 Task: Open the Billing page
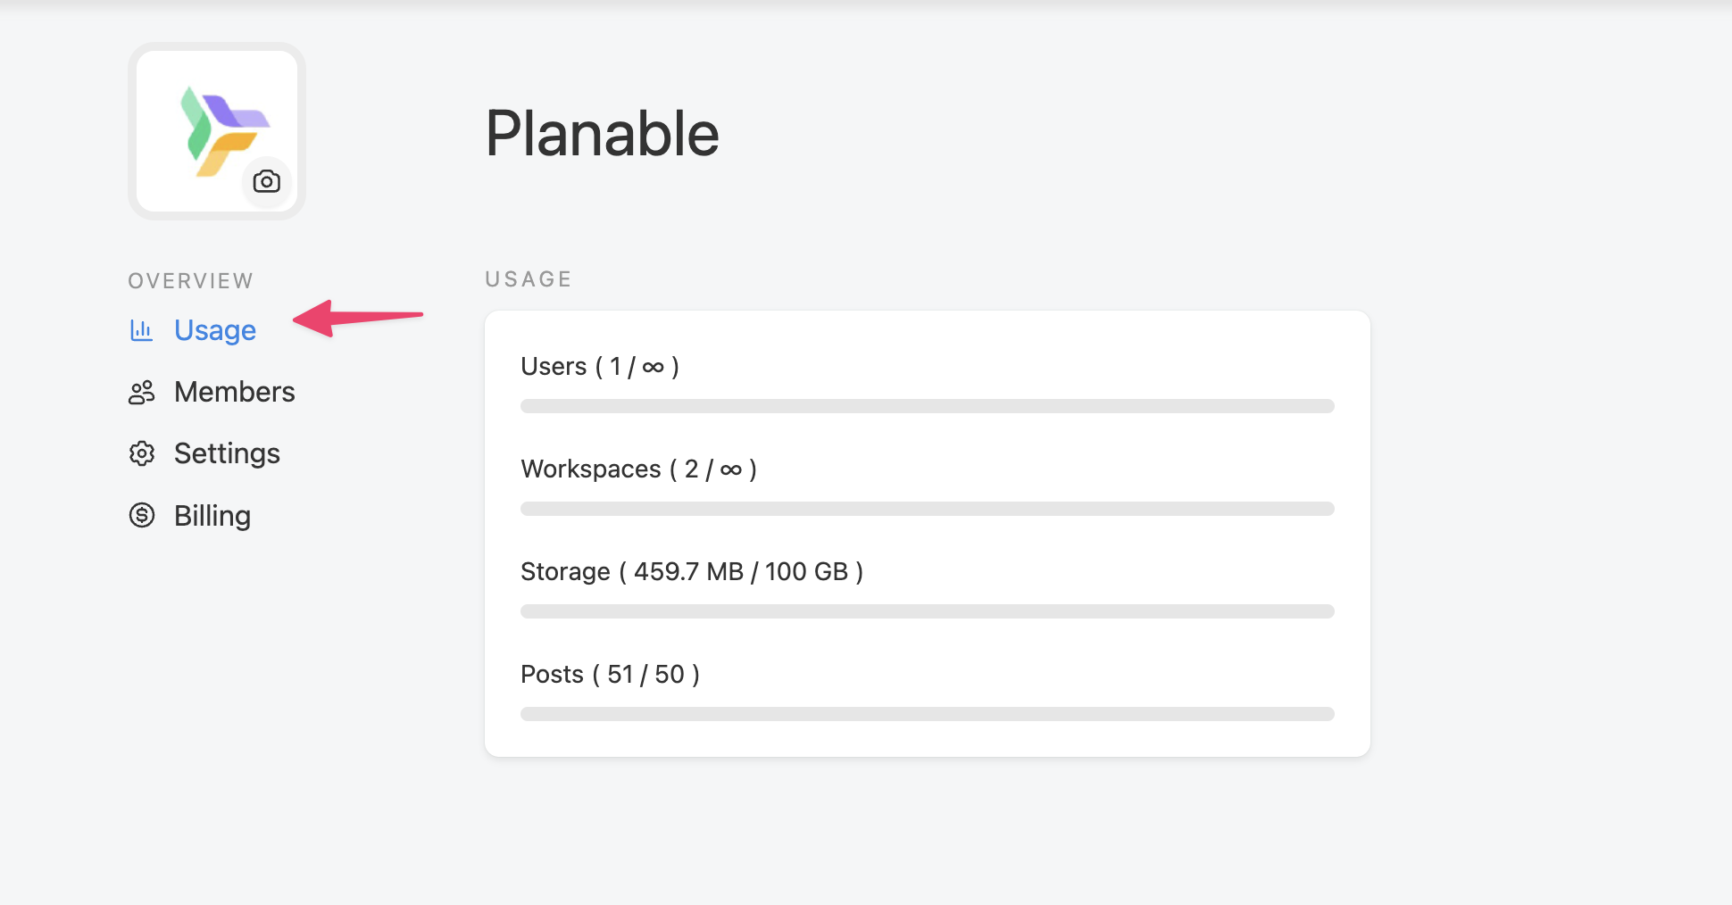click(x=212, y=516)
